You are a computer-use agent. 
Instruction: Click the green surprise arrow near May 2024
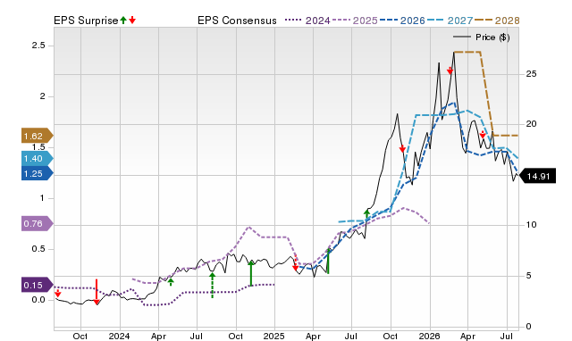pyautogui.click(x=171, y=281)
